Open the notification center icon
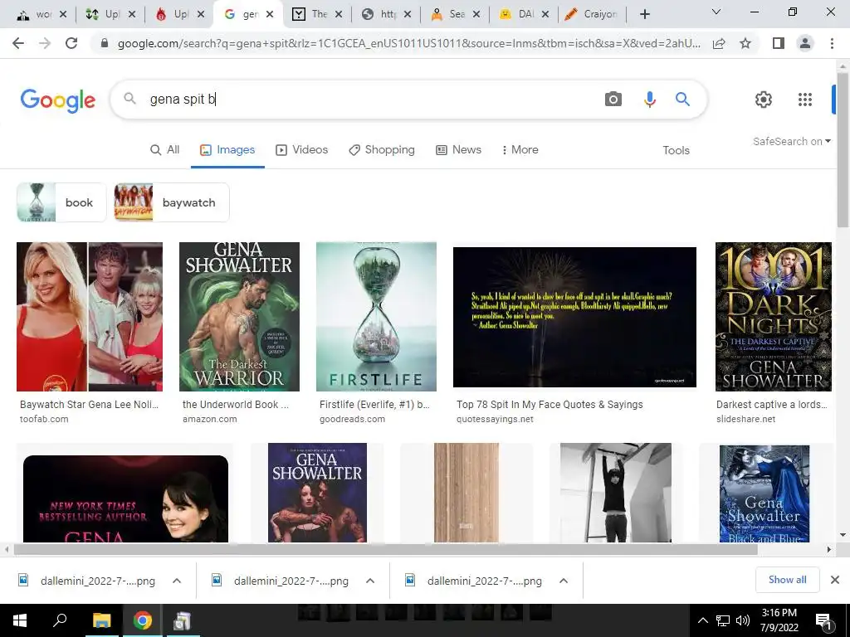This screenshot has height=637, width=850. tap(823, 621)
